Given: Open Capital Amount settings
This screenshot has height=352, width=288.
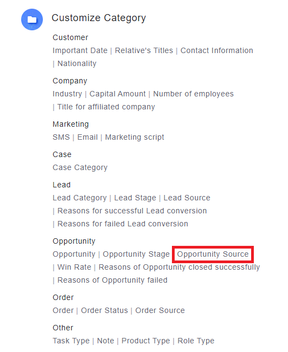Looking at the screenshot, I should tap(118, 94).
